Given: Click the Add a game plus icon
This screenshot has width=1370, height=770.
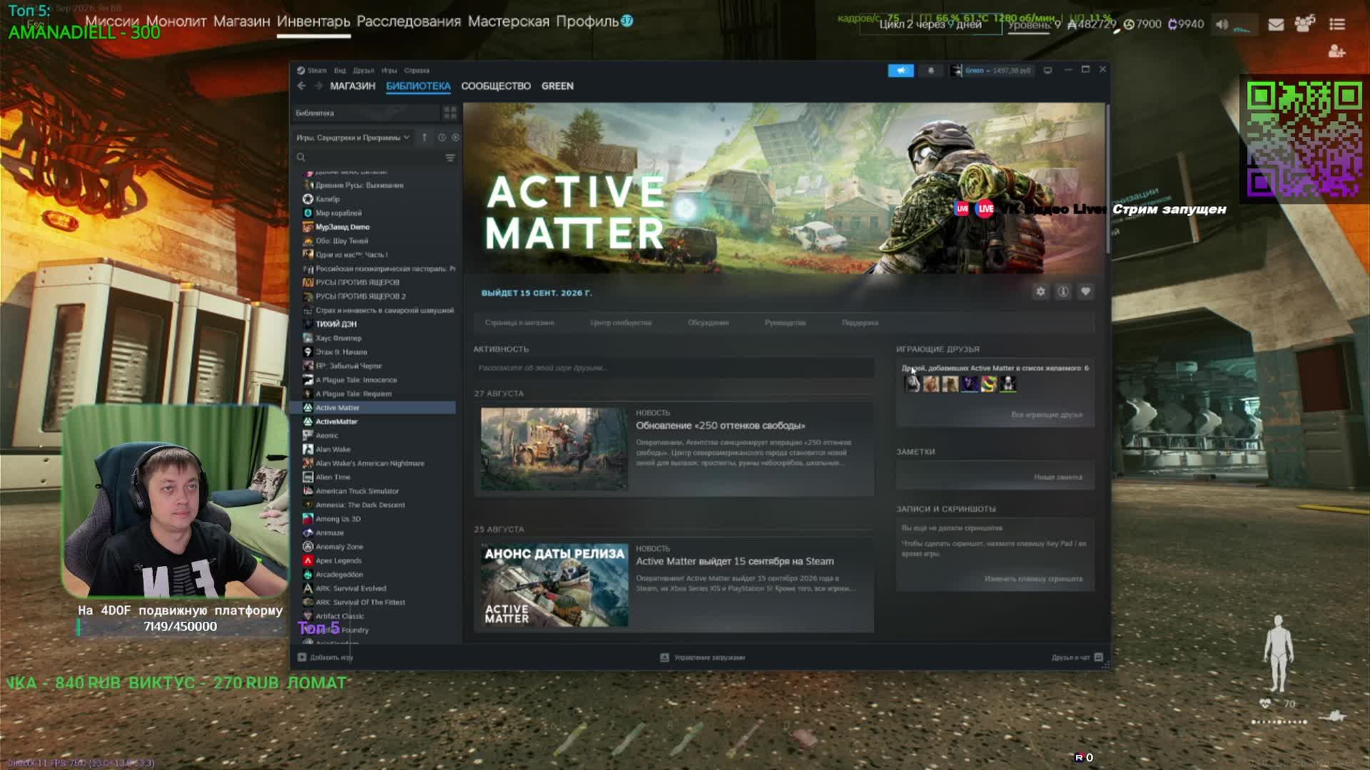Looking at the screenshot, I should coord(302,657).
